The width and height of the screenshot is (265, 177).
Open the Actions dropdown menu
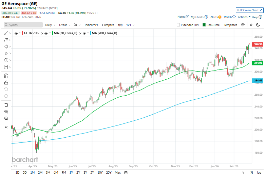244,17
